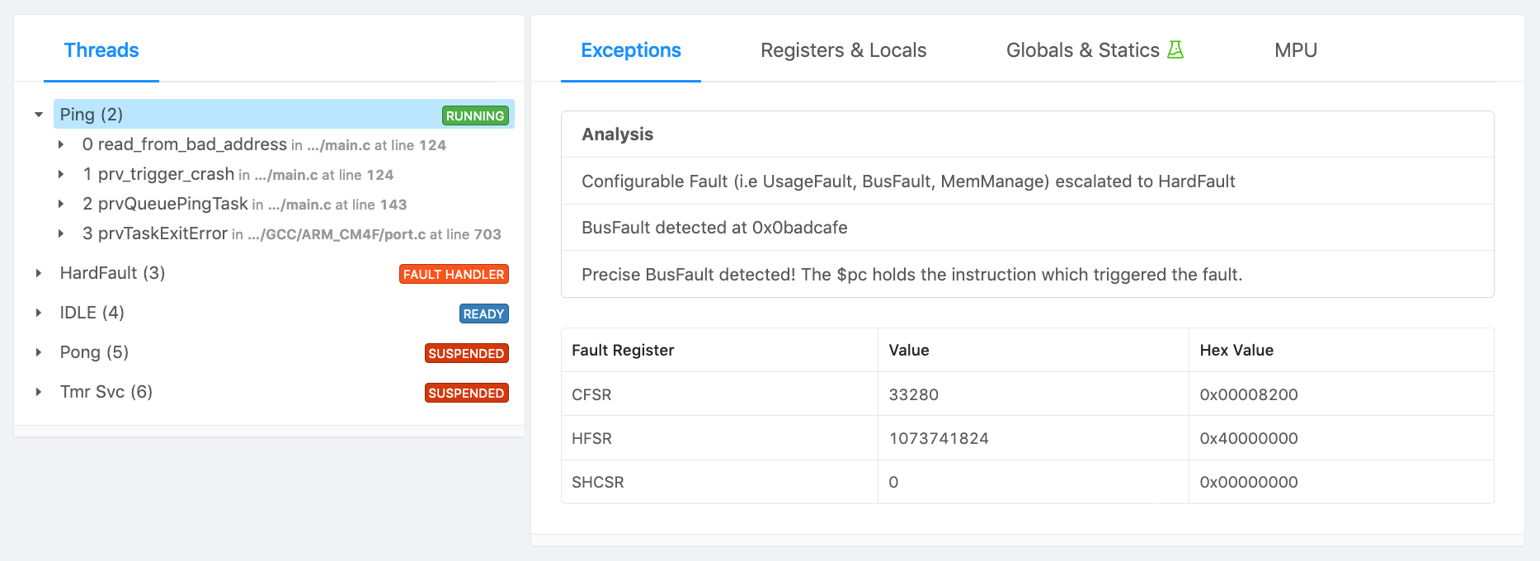This screenshot has height=561, width=1540.
Task: Expand the Pong (5) thread
Action: pos(39,352)
